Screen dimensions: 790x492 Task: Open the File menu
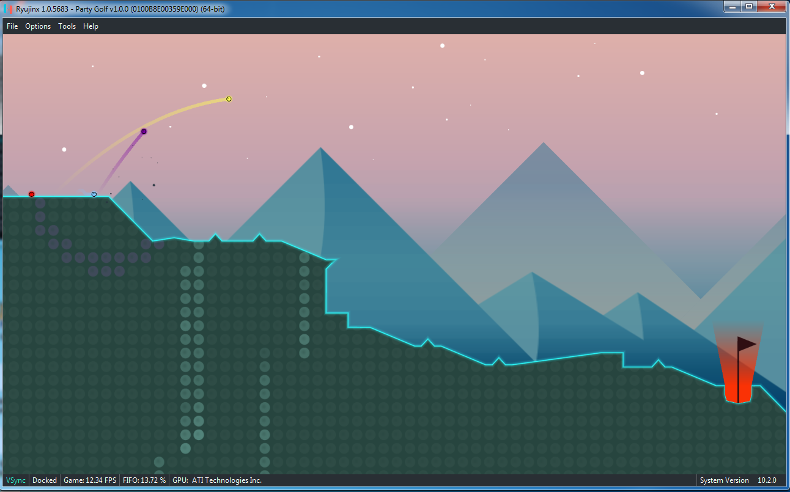[12, 26]
